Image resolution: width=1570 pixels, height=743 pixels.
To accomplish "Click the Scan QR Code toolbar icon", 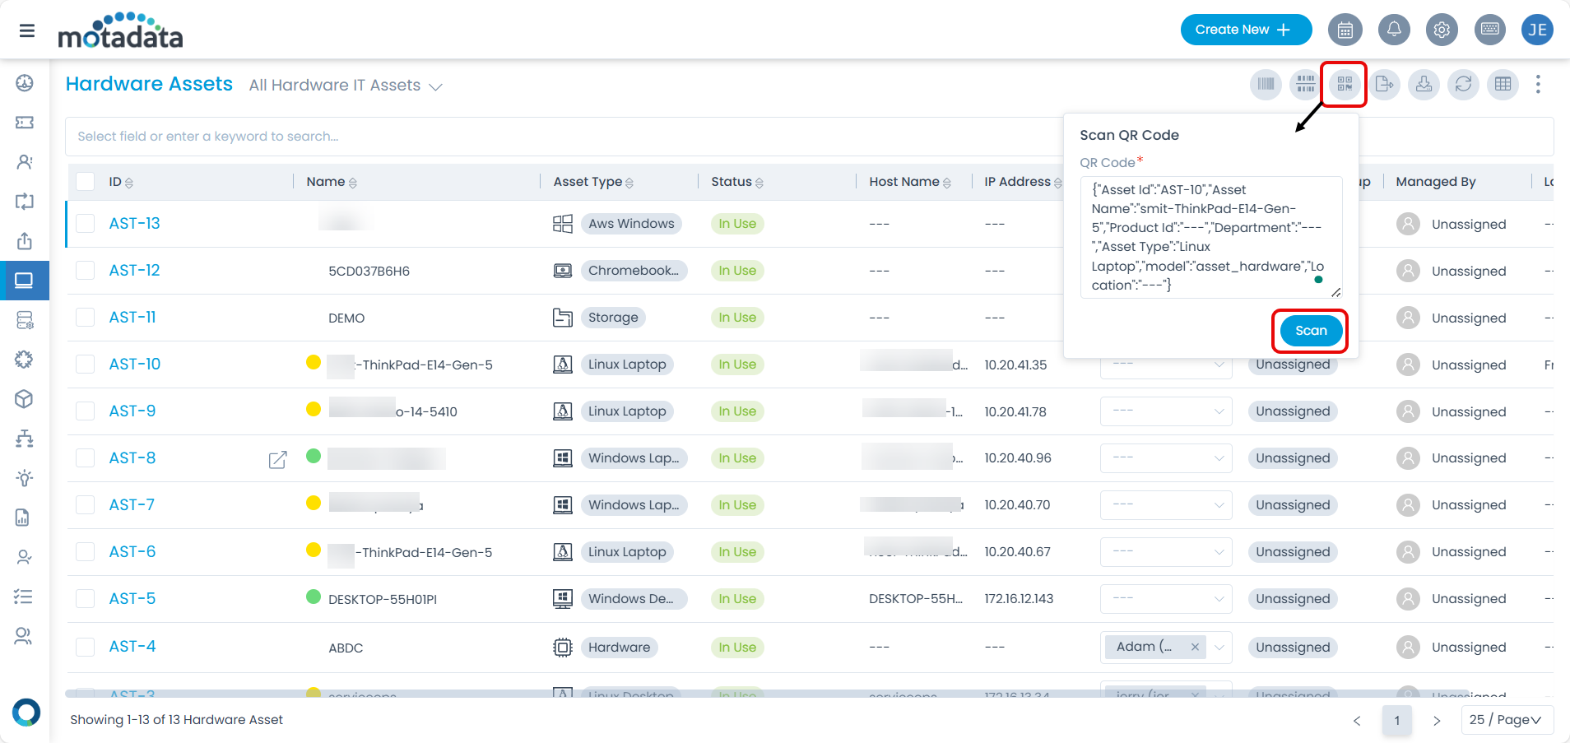I will [x=1344, y=84].
